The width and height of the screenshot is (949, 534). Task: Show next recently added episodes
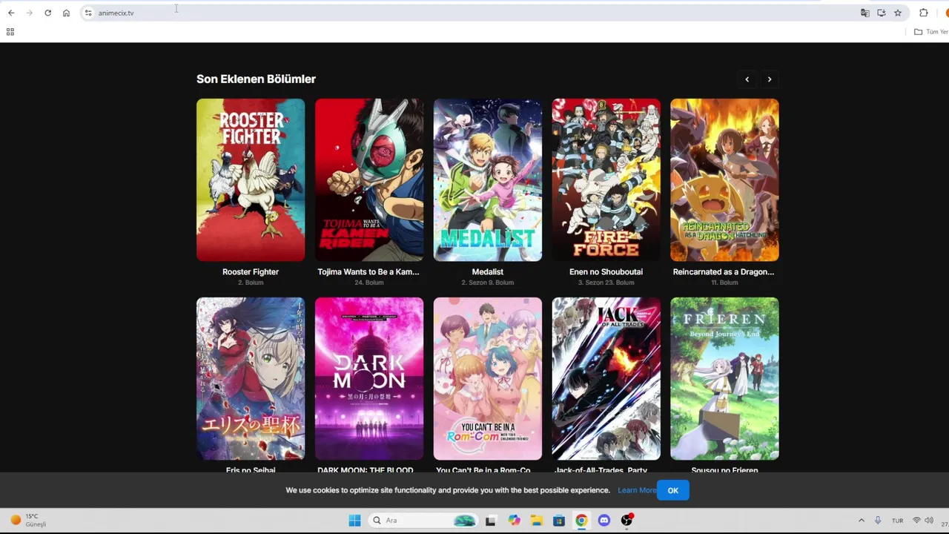(770, 79)
